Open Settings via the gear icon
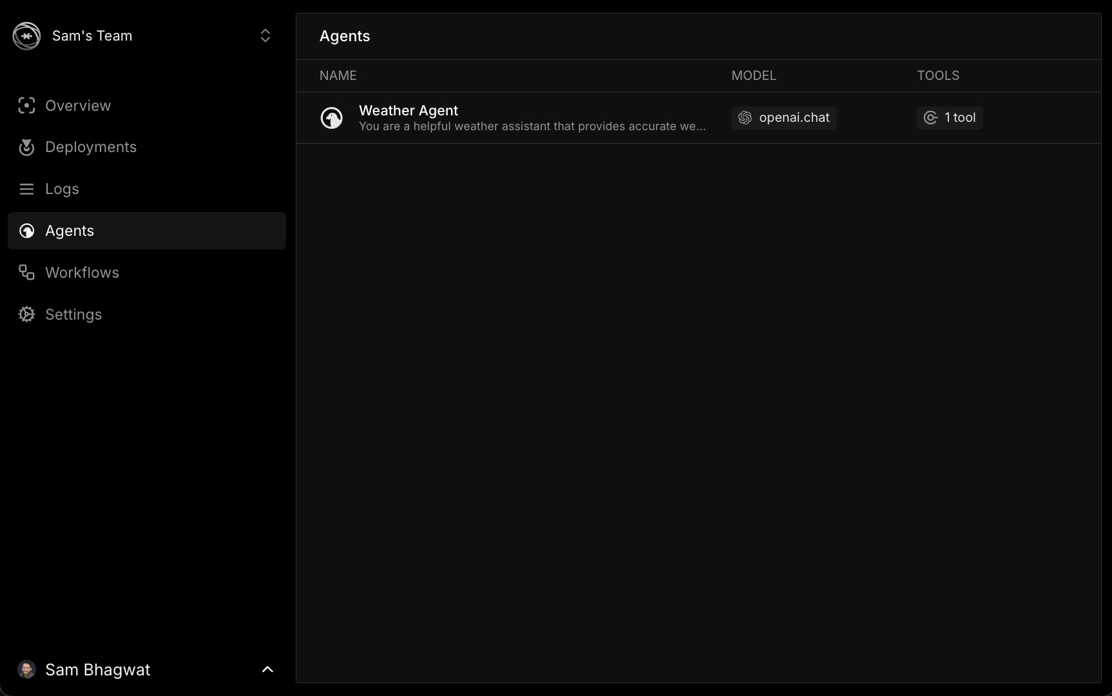Screen dimensions: 1112x696 coord(26,314)
